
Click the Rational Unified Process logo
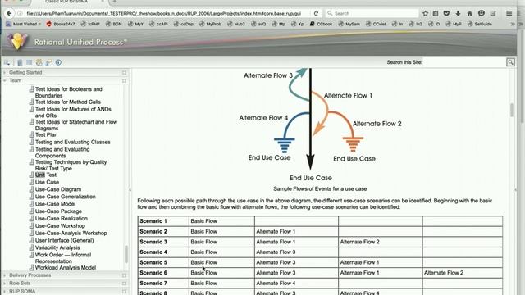[17, 42]
